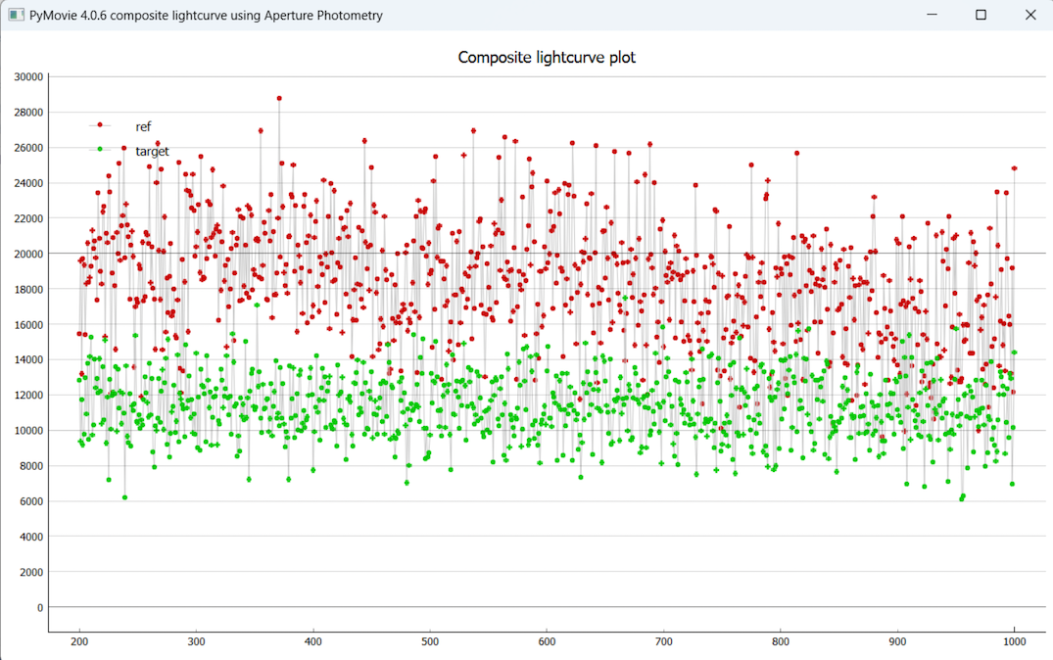
Task: Close the composite lightcurve window
Action: [1029, 16]
